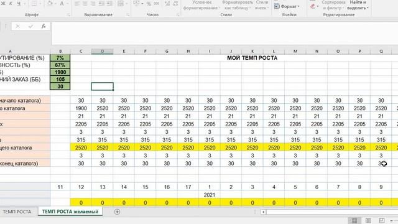398x224 pixels.
Task: Open Сортировка и фильтр dropdown
Action: pos(333,5)
